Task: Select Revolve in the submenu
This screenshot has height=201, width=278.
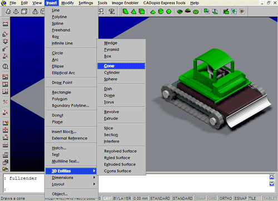Action: [121, 112]
